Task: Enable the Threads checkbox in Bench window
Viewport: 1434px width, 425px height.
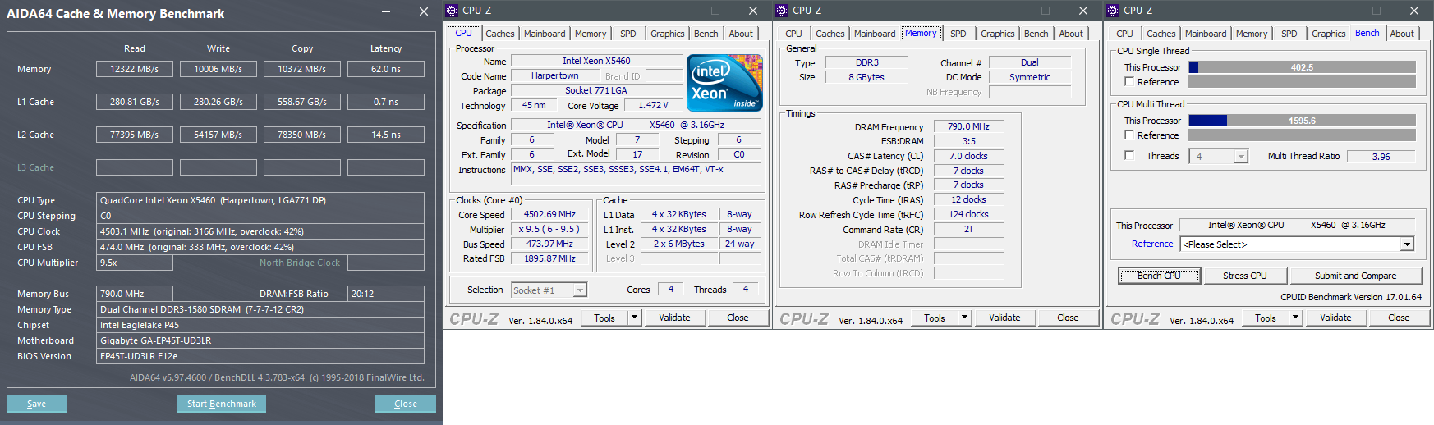Action: pos(1129,155)
